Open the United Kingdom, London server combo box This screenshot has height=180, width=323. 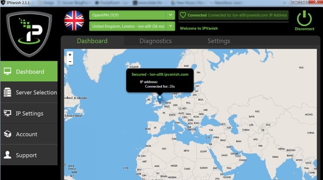pos(132,26)
